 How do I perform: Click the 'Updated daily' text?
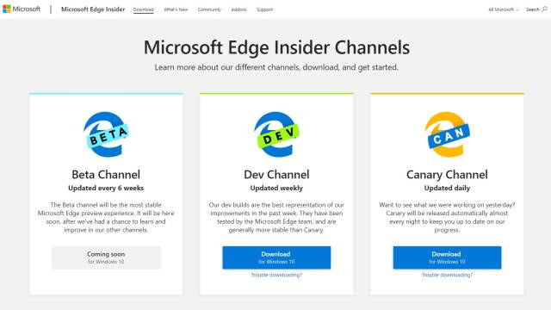coord(447,188)
